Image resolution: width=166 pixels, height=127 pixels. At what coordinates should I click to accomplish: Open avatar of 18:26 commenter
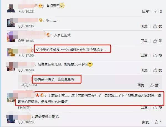click(11, 119)
